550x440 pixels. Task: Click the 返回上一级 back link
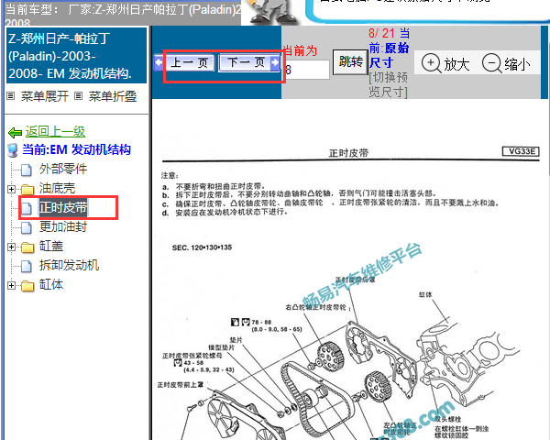click(x=55, y=132)
